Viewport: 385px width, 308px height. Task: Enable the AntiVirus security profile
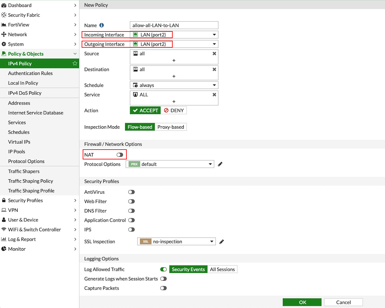click(131, 192)
